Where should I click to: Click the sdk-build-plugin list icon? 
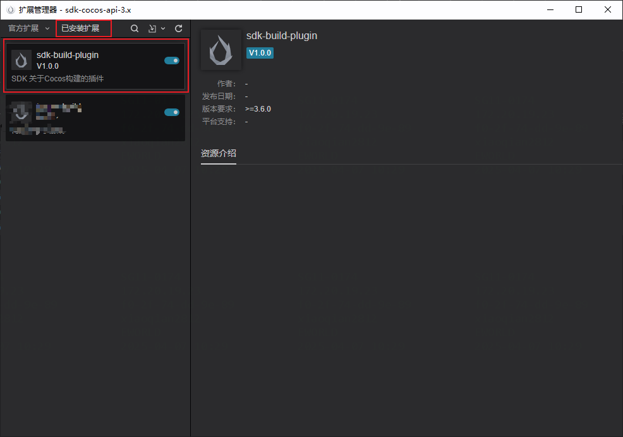point(21,61)
